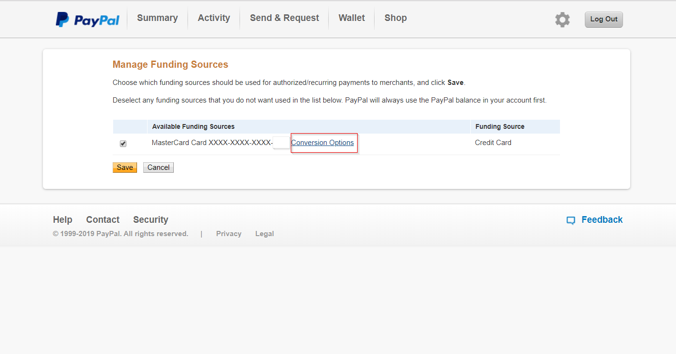Screen dimensions: 676x354
Task: Open the settings gear icon
Action: click(562, 20)
